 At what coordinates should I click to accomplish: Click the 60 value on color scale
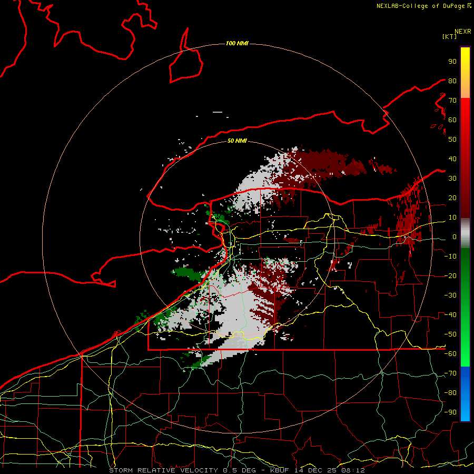tap(452, 120)
